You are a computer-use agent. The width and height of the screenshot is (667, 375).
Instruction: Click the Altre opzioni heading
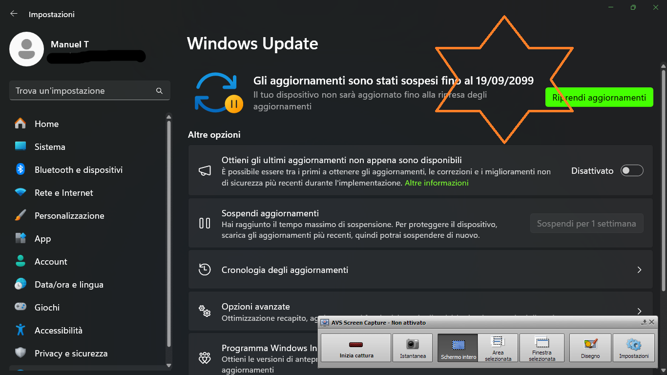[x=214, y=135]
